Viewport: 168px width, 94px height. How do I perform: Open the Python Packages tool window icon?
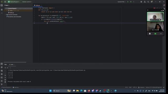2,67
